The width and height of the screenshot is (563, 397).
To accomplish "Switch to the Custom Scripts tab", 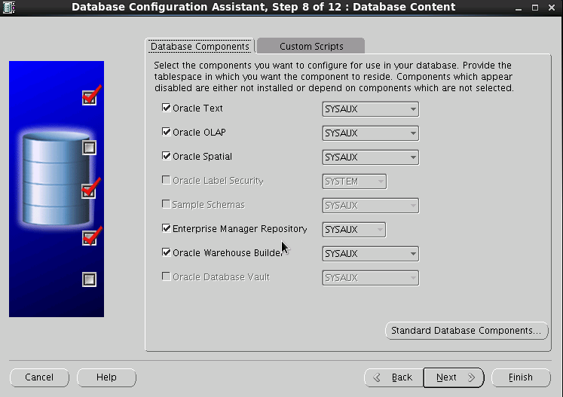I will click(x=311, y=46).
